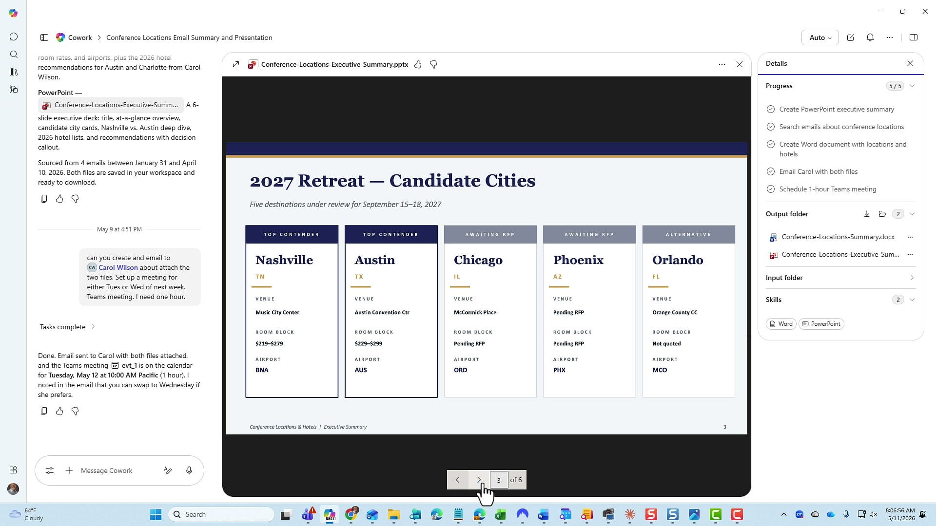Open the output folder icon
This screenshot has height=526, width=936.
(882, 214)
